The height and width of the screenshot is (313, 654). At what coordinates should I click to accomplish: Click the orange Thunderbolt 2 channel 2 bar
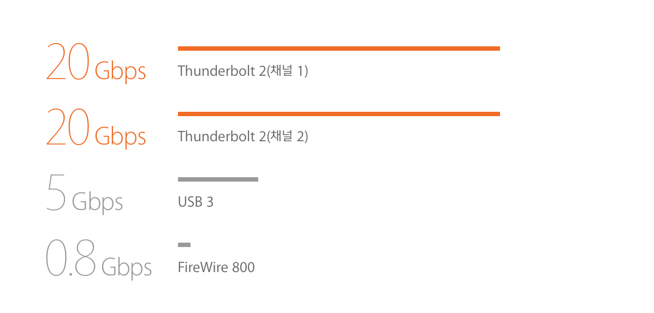pos(338,114)
